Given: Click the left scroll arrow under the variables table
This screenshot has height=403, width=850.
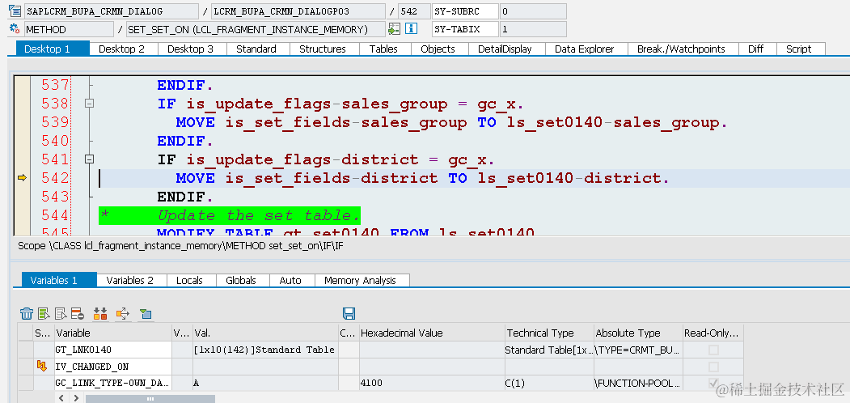Looking at the screenshot, I should pos(61,398).
